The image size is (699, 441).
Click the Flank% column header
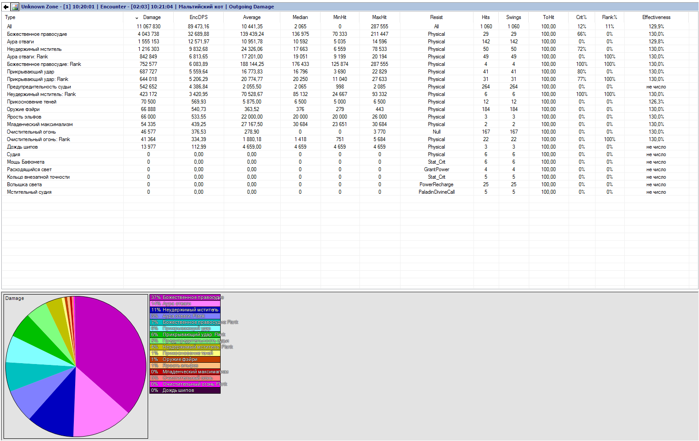(609, 17)
